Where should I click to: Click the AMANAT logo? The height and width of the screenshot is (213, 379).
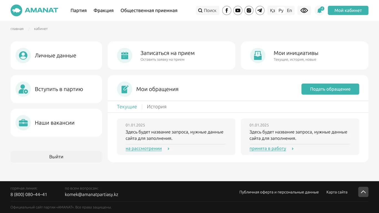pyautogui.click(x=34, y=11)
